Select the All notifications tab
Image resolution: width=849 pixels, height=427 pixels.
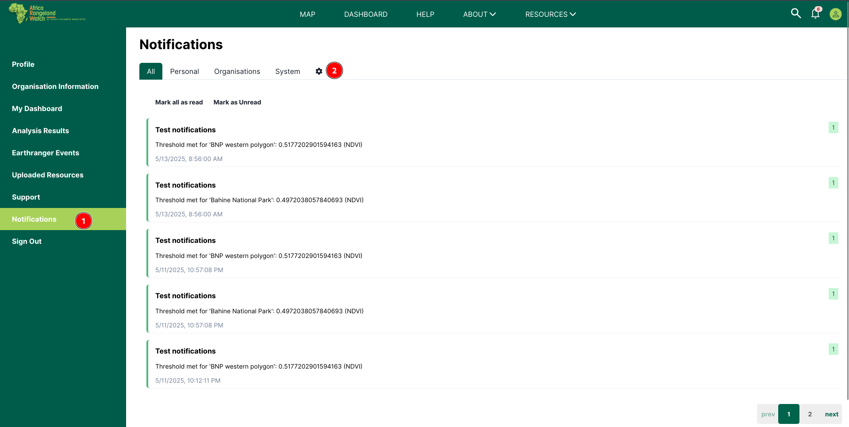(x=151, y=71)
